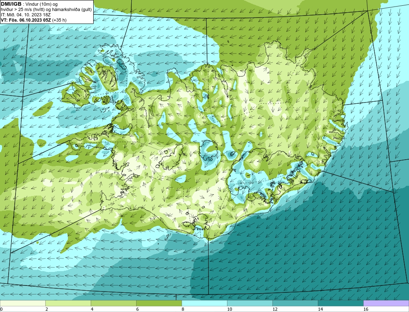This screenshot has height=312, width=409.
Task: Click the legend label '16'
Action: point(366,309)
